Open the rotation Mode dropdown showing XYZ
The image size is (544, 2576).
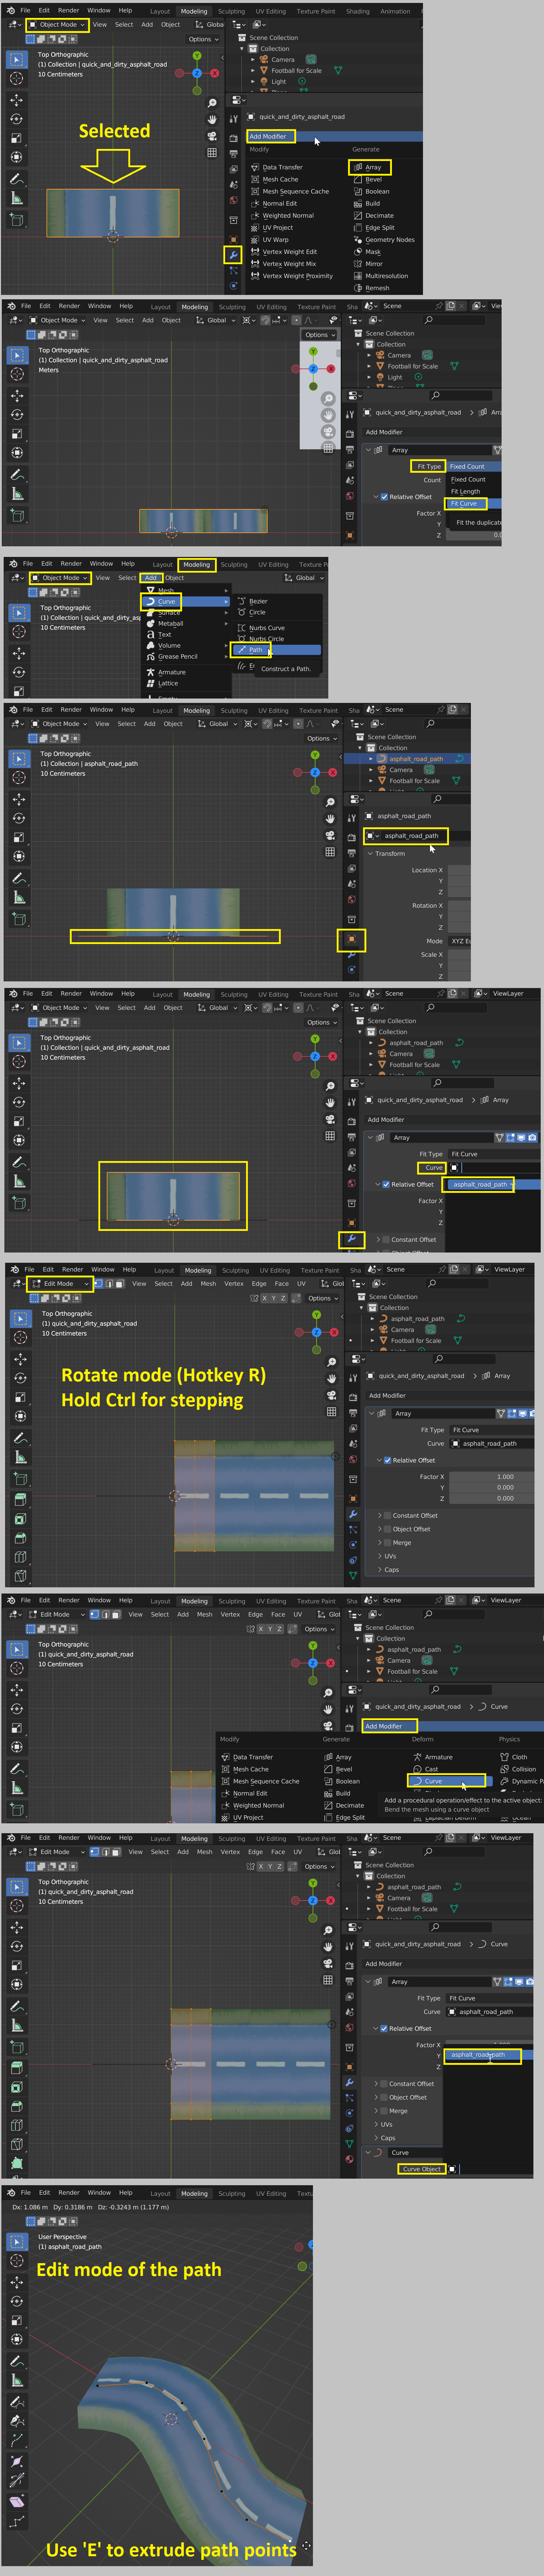459,941
